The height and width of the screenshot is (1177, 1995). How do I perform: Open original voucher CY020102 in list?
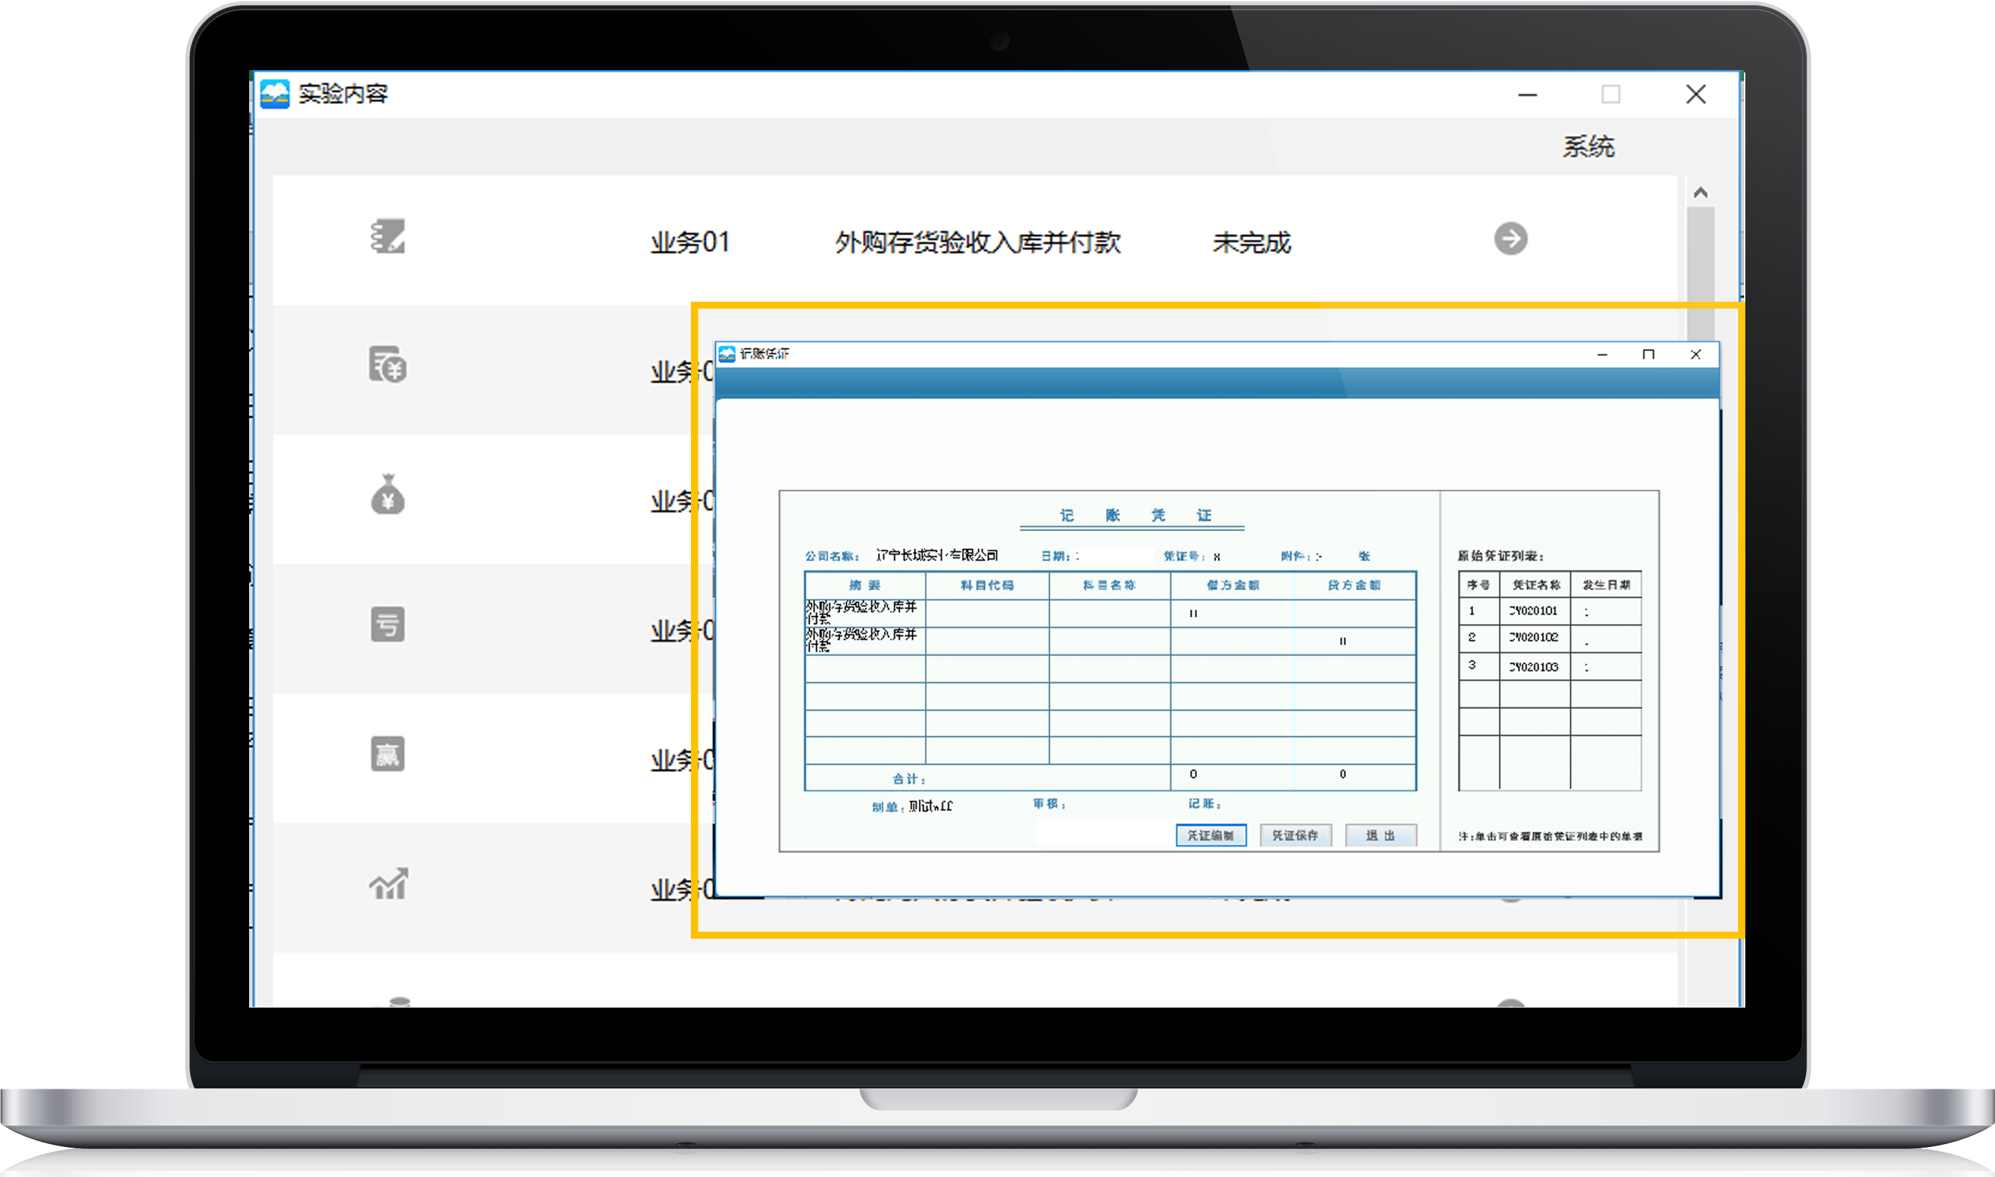tap(1533, 638)
